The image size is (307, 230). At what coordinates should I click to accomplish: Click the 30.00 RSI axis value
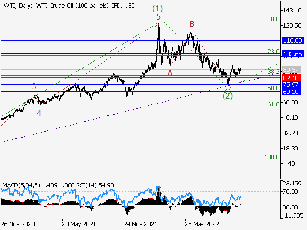coord(291,207)
